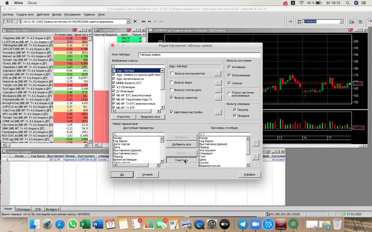Click the search field above Доступные параметры list
Screen dimensions: 372x232
tap(138, 134)
